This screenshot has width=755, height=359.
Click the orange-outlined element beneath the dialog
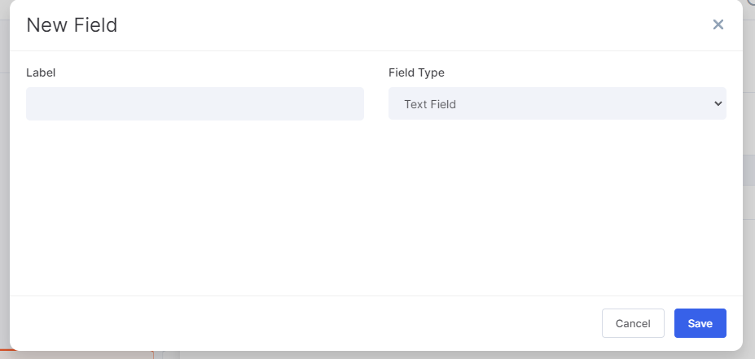coord(77,355)
